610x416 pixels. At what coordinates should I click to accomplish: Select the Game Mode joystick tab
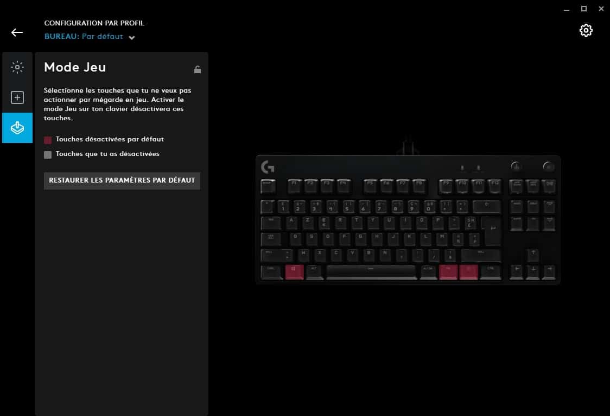click(17, 128)
